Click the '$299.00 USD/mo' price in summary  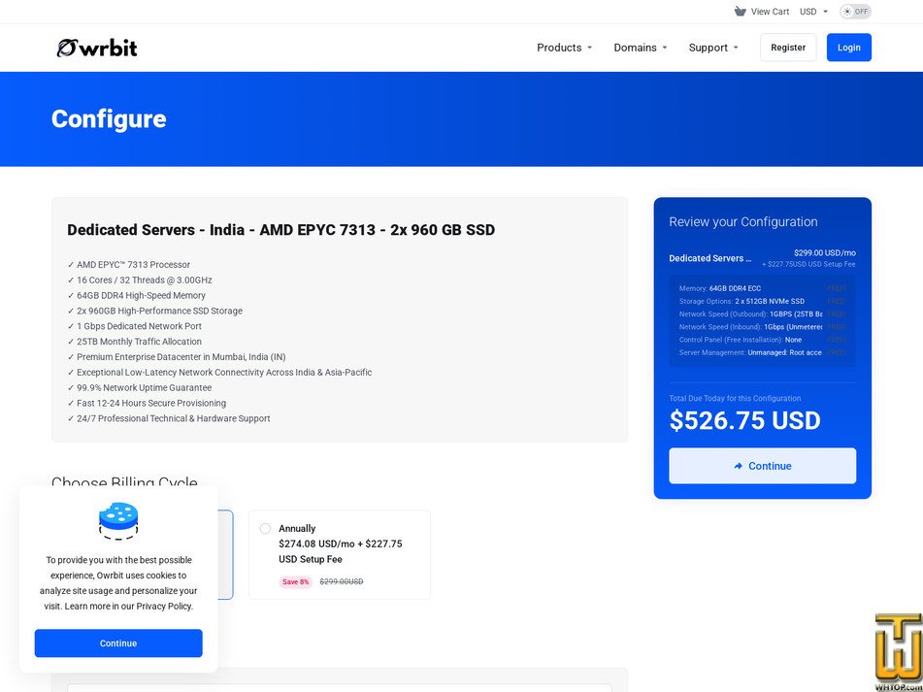coord(825,253)
